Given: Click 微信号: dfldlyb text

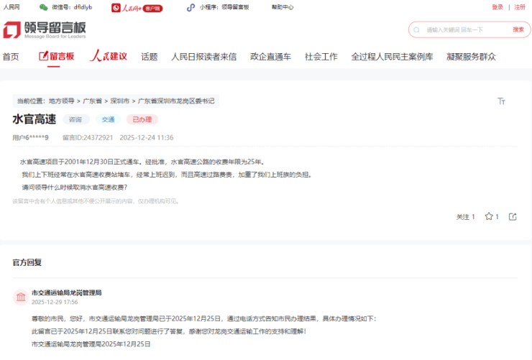Looking at the screenshot, I should point(72,7).
